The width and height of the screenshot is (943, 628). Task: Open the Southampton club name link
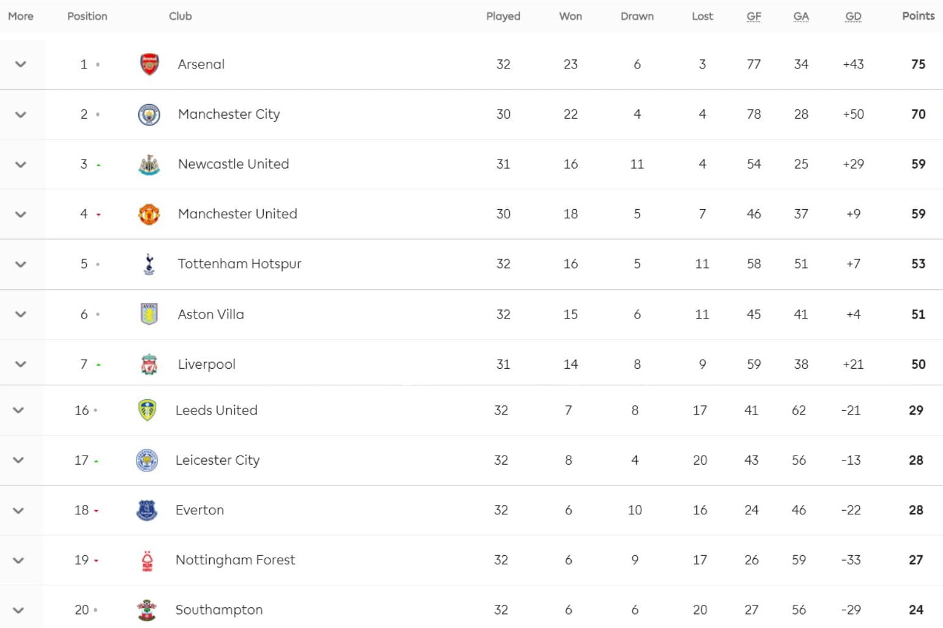tap(218, 610)
